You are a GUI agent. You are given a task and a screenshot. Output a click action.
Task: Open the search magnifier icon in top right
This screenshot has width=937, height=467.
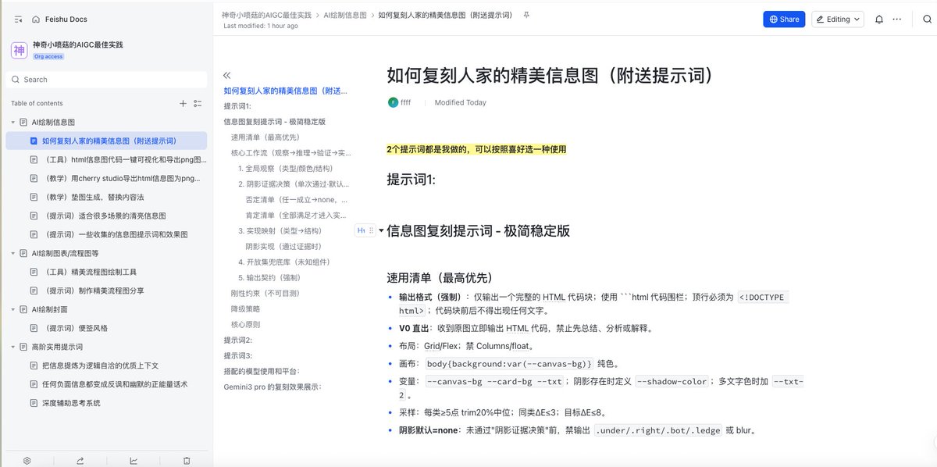[x=927, y=20]
